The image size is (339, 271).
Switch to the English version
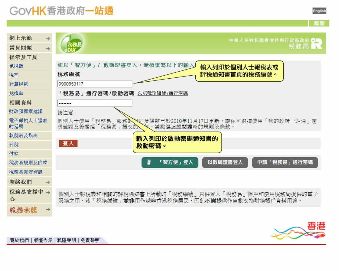pos(319,11)
